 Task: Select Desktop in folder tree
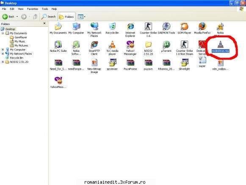click(x=10, y=29)
